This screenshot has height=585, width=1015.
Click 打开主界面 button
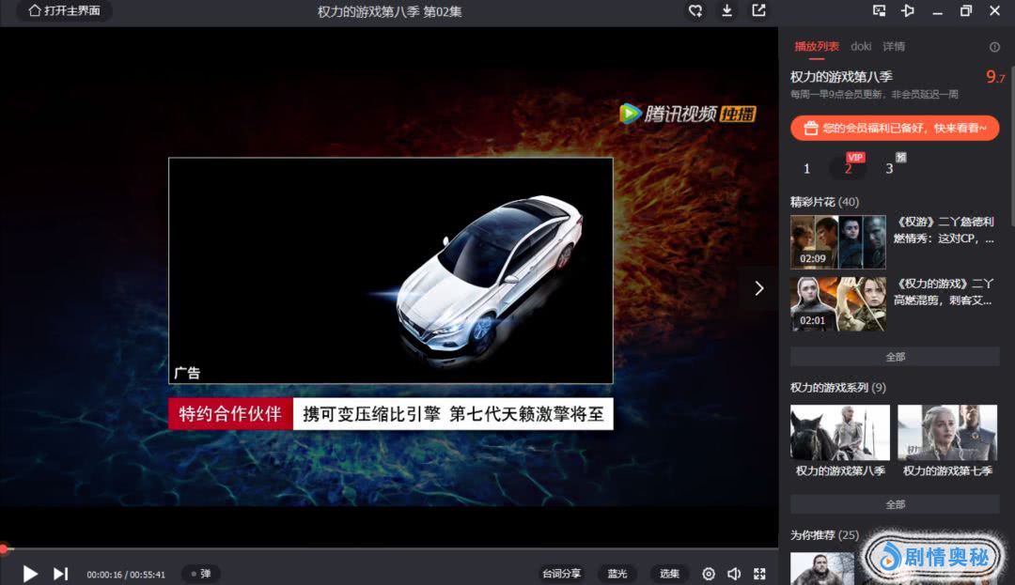tap(64, 11)
